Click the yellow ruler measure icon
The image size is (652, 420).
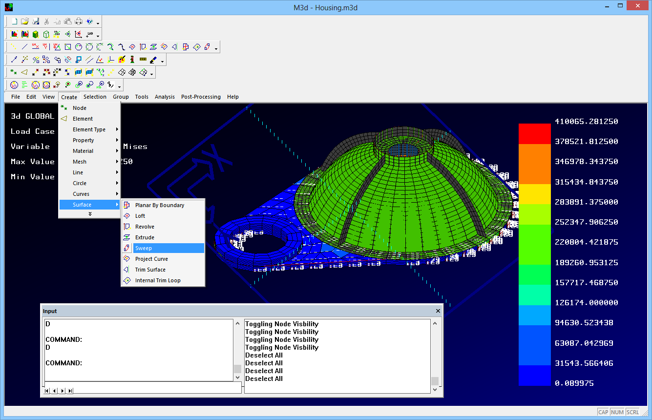(143, 60)
